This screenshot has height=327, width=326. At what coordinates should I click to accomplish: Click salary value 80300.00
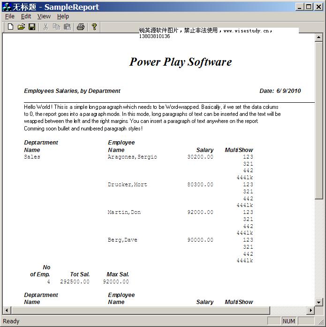click(x=200, y=184)
